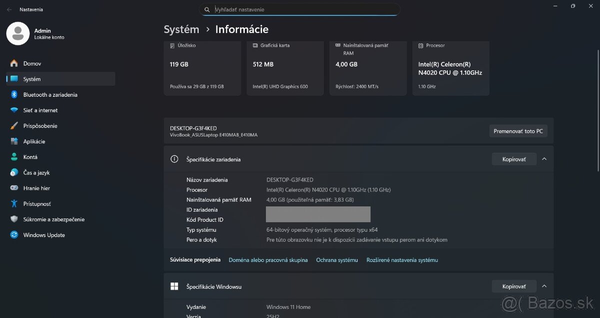600x318 pixels.
Task: Click the DESKTOP-G3F4KED device name value
Action: click(x=290, y=180)
